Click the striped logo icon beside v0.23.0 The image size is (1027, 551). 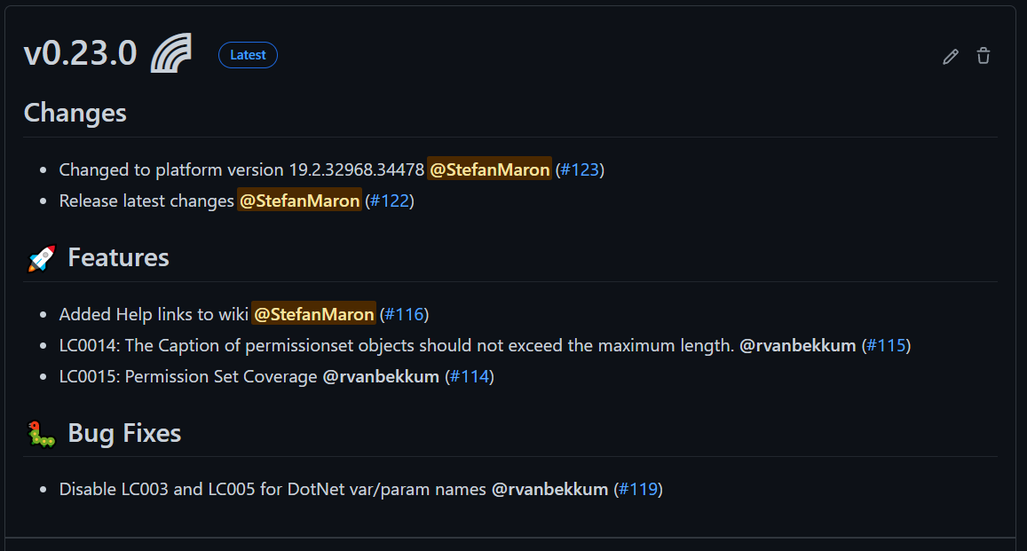[171, 54]
